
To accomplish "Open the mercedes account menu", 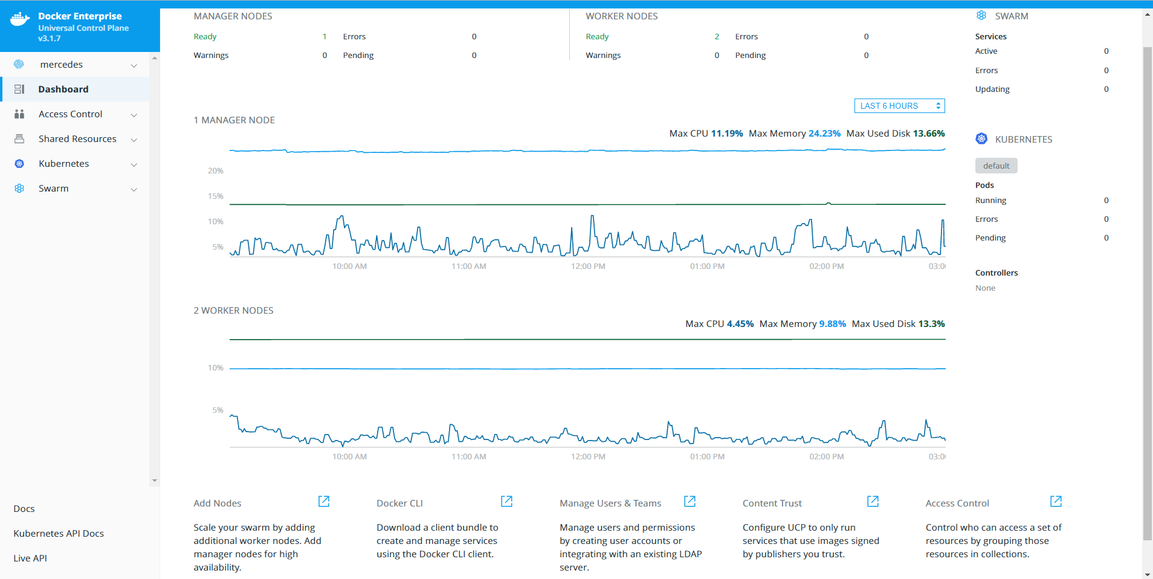I will [75, 65].
